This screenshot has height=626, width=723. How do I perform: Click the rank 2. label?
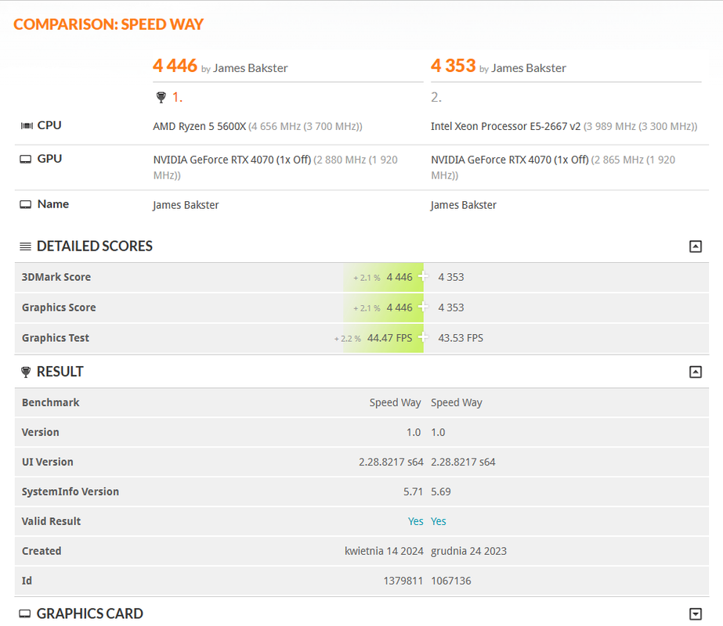436,97
